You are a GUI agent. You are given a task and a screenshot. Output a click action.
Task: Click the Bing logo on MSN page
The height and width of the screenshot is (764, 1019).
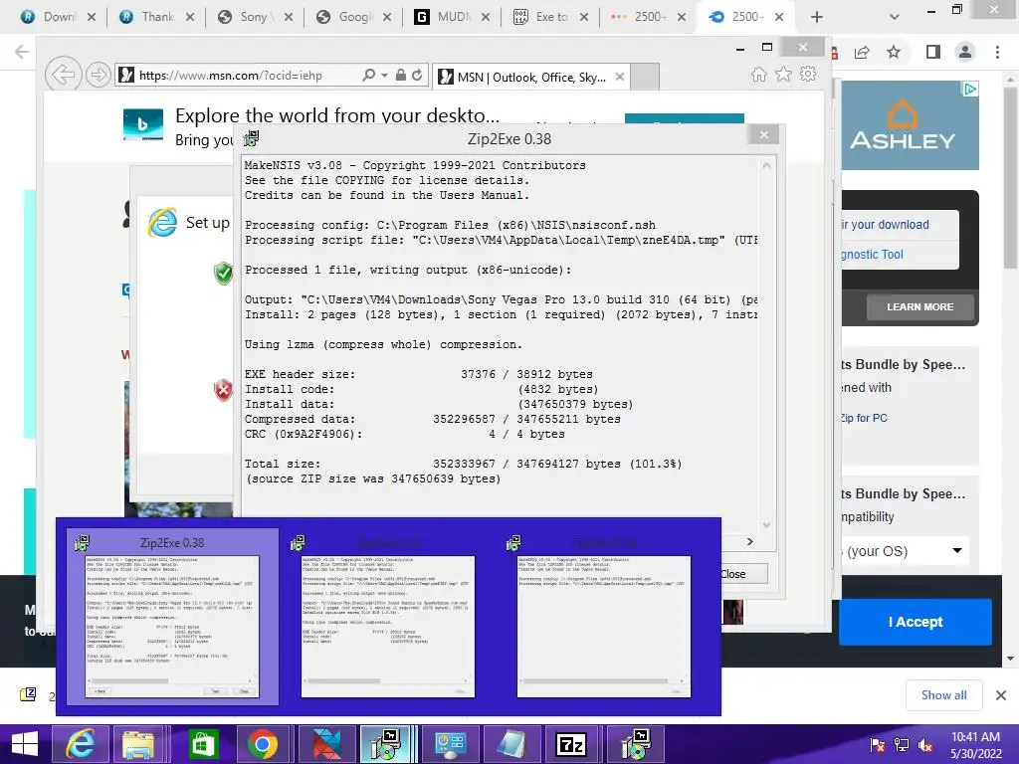coord(143,124)
